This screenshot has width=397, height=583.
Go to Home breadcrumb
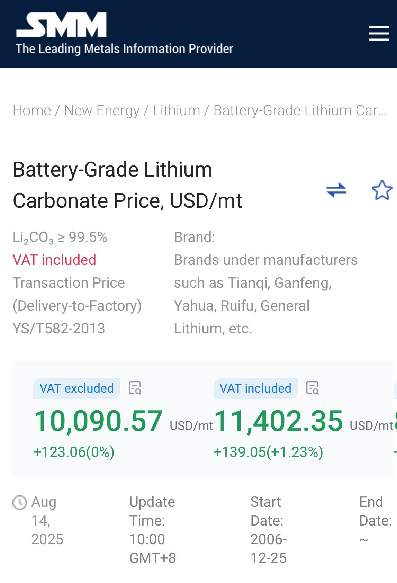click(x=32, y=110)
